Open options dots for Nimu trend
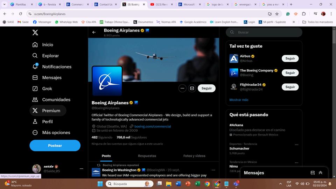The height and width of the screenshot is (189, 336). (296, 163)
